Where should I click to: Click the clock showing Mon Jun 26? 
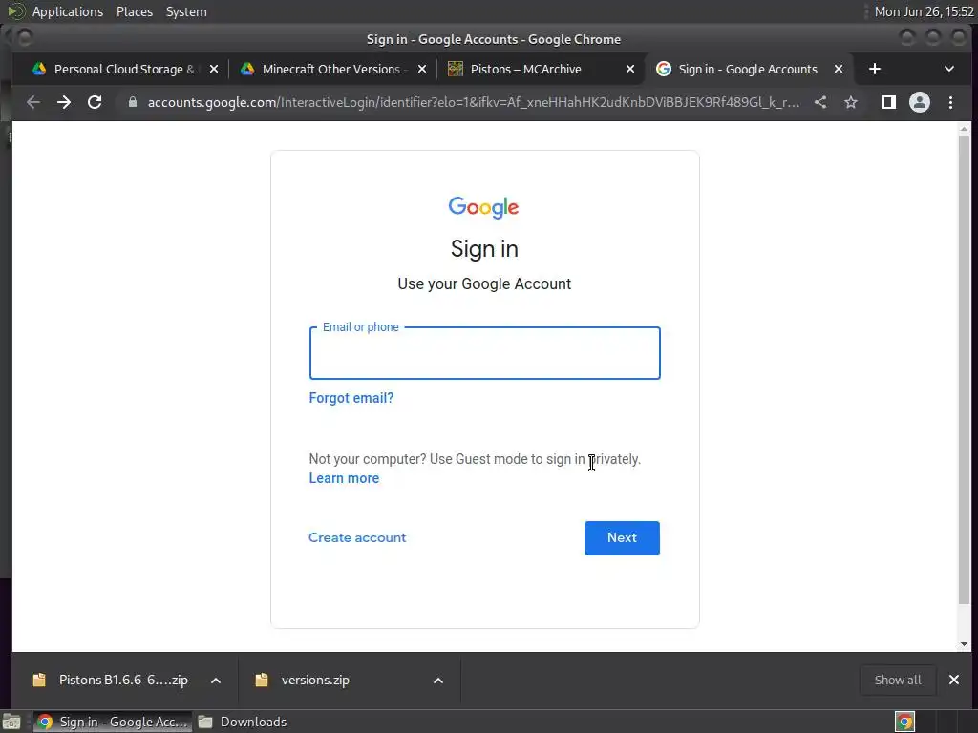point(924,11)
